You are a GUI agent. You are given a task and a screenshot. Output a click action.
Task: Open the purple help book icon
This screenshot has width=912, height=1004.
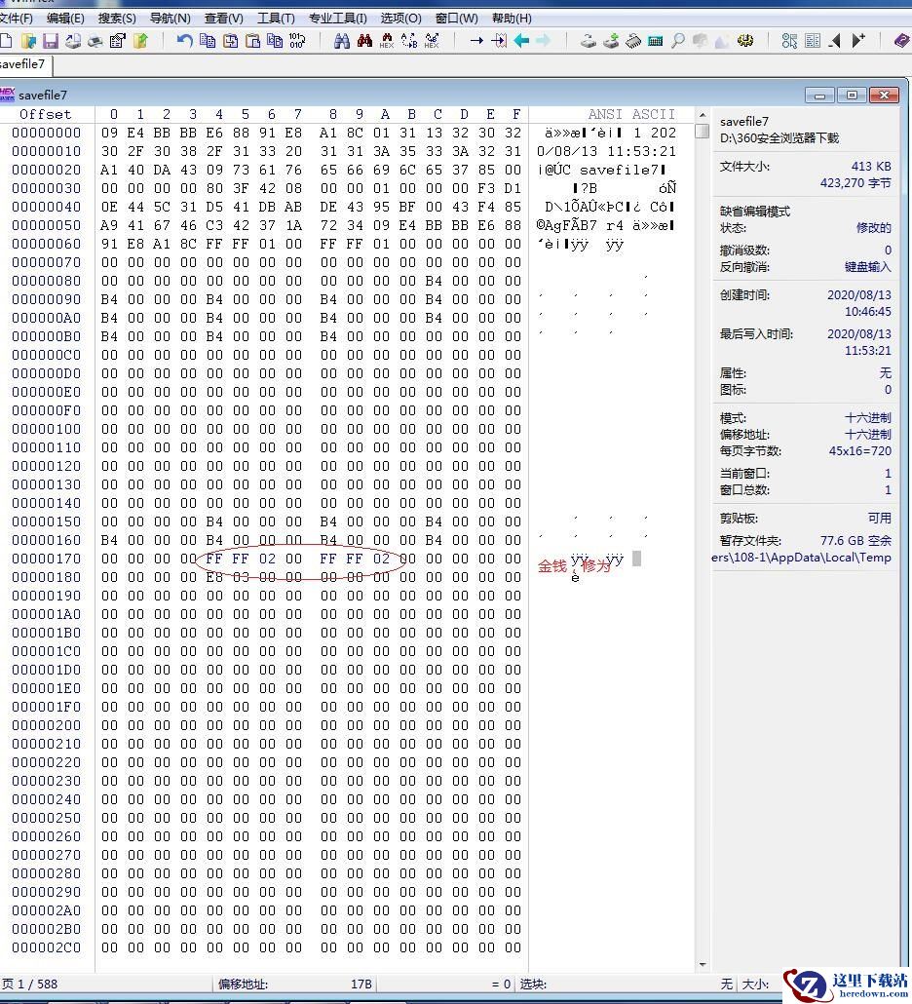[901, 41]
